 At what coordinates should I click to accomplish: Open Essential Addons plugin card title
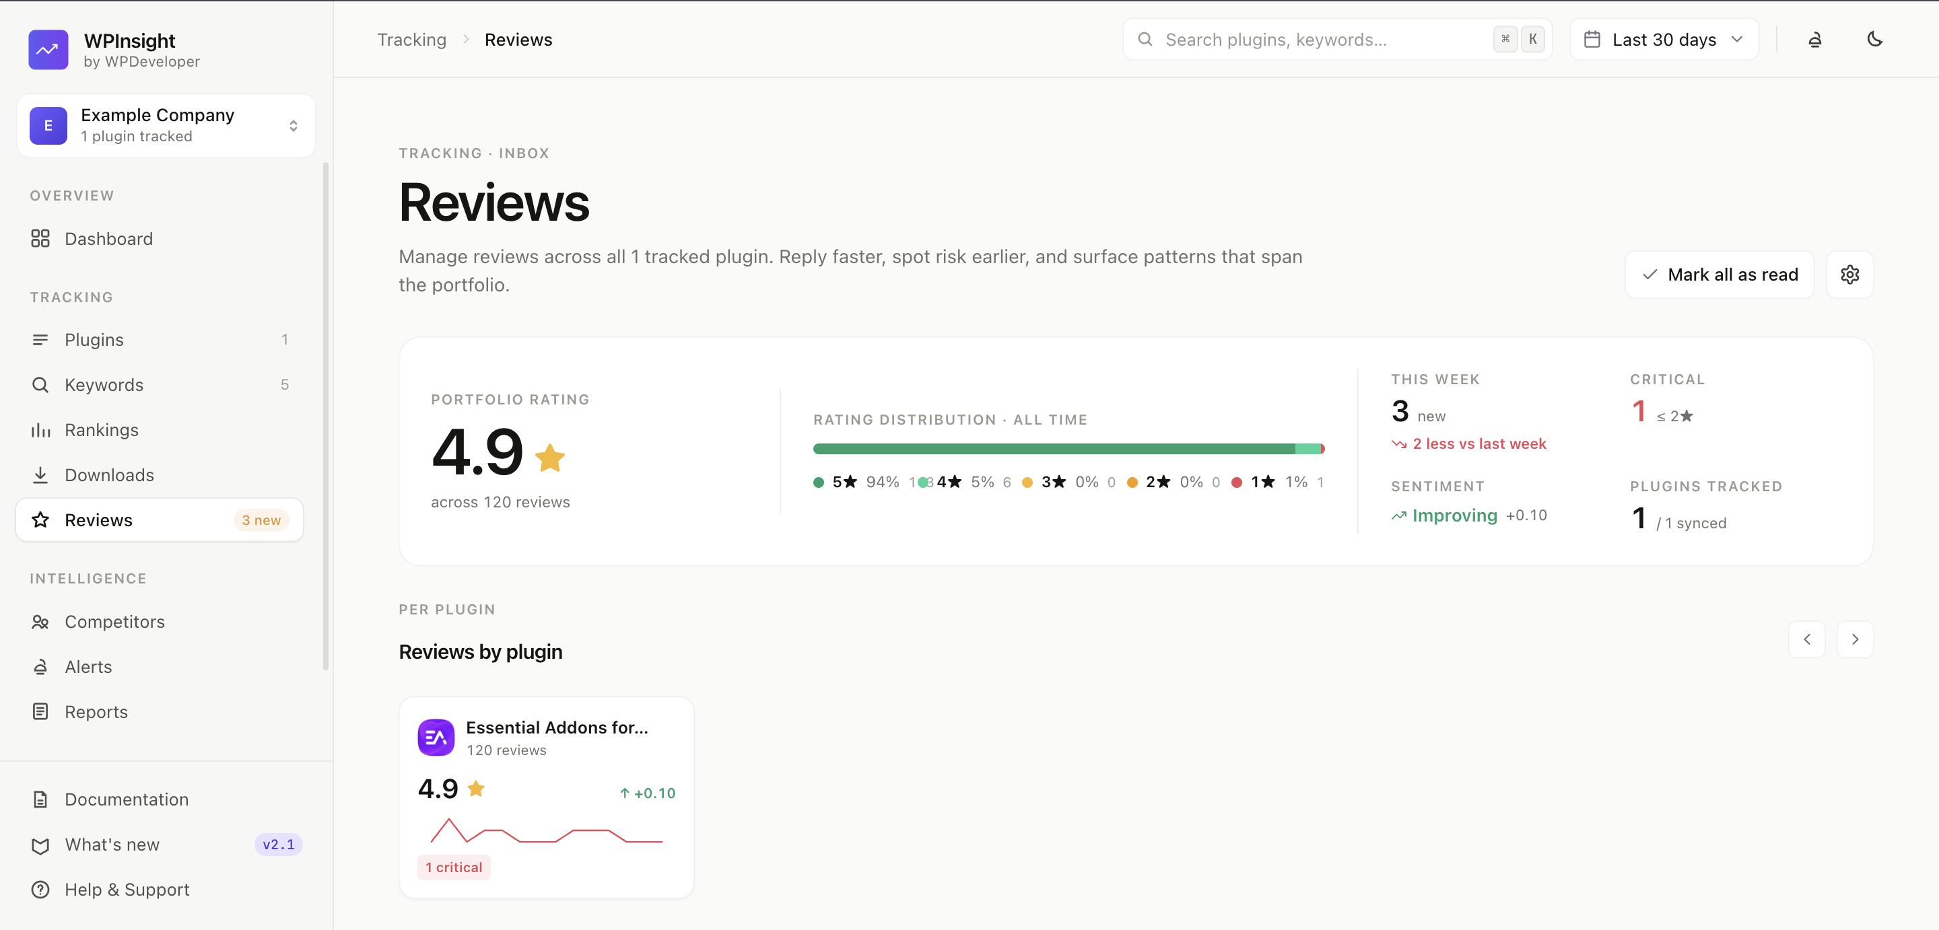tap(556, 727)
